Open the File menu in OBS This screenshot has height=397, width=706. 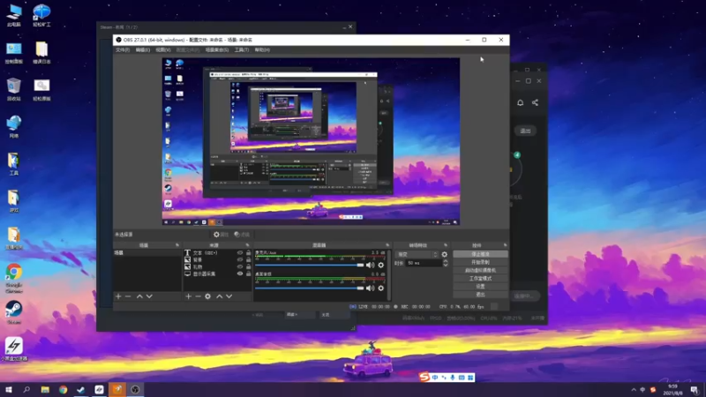123,50
